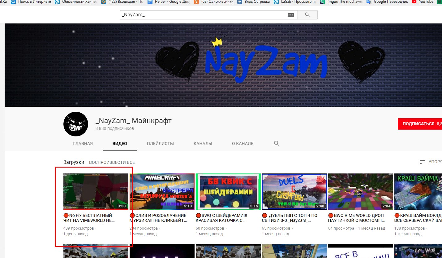Switch to the ПЛЕЙЛИСТЫ tab
This screenshot has height=258, width=442.
tap(160, 144)
